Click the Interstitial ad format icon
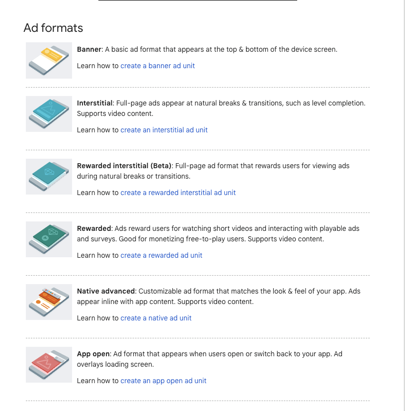This screenshot has height=411, width=406. [49, 114]
